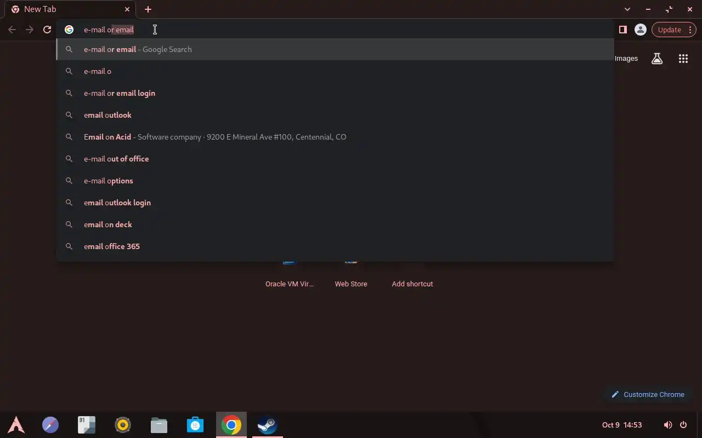702x438 pixels.
Task: Click the magnifier icon beside 'email on deck'
Action: (69, 224)
